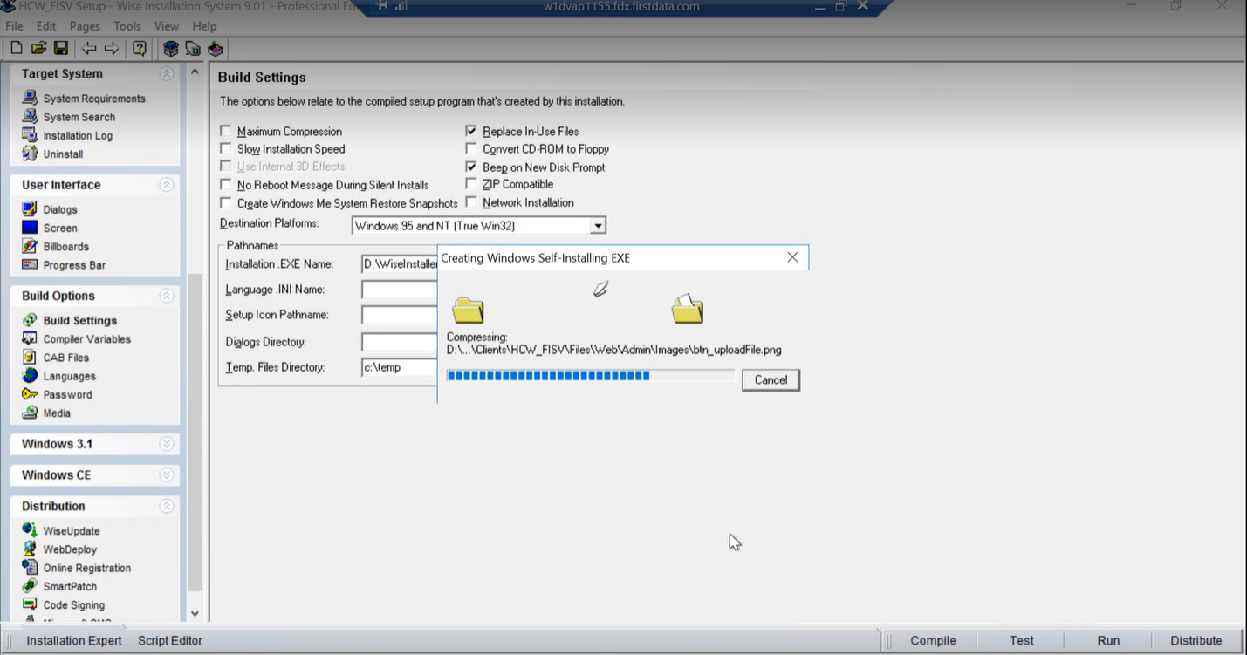Go forward with the right arrow toolbar icon
The image size is (1247, 655).
[x=112, y=49]
